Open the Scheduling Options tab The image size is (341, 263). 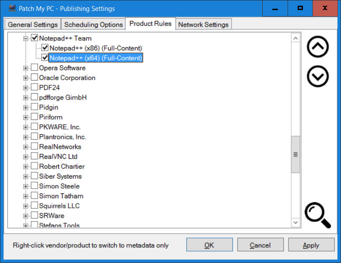pyautogui.click(x=94, y=25)
